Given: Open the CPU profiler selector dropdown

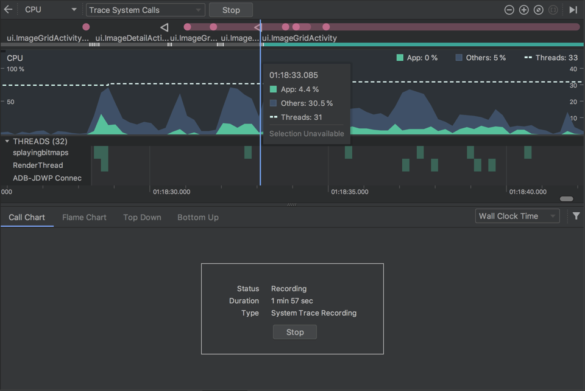Looking at the screenshot, I should pos(51,10).
